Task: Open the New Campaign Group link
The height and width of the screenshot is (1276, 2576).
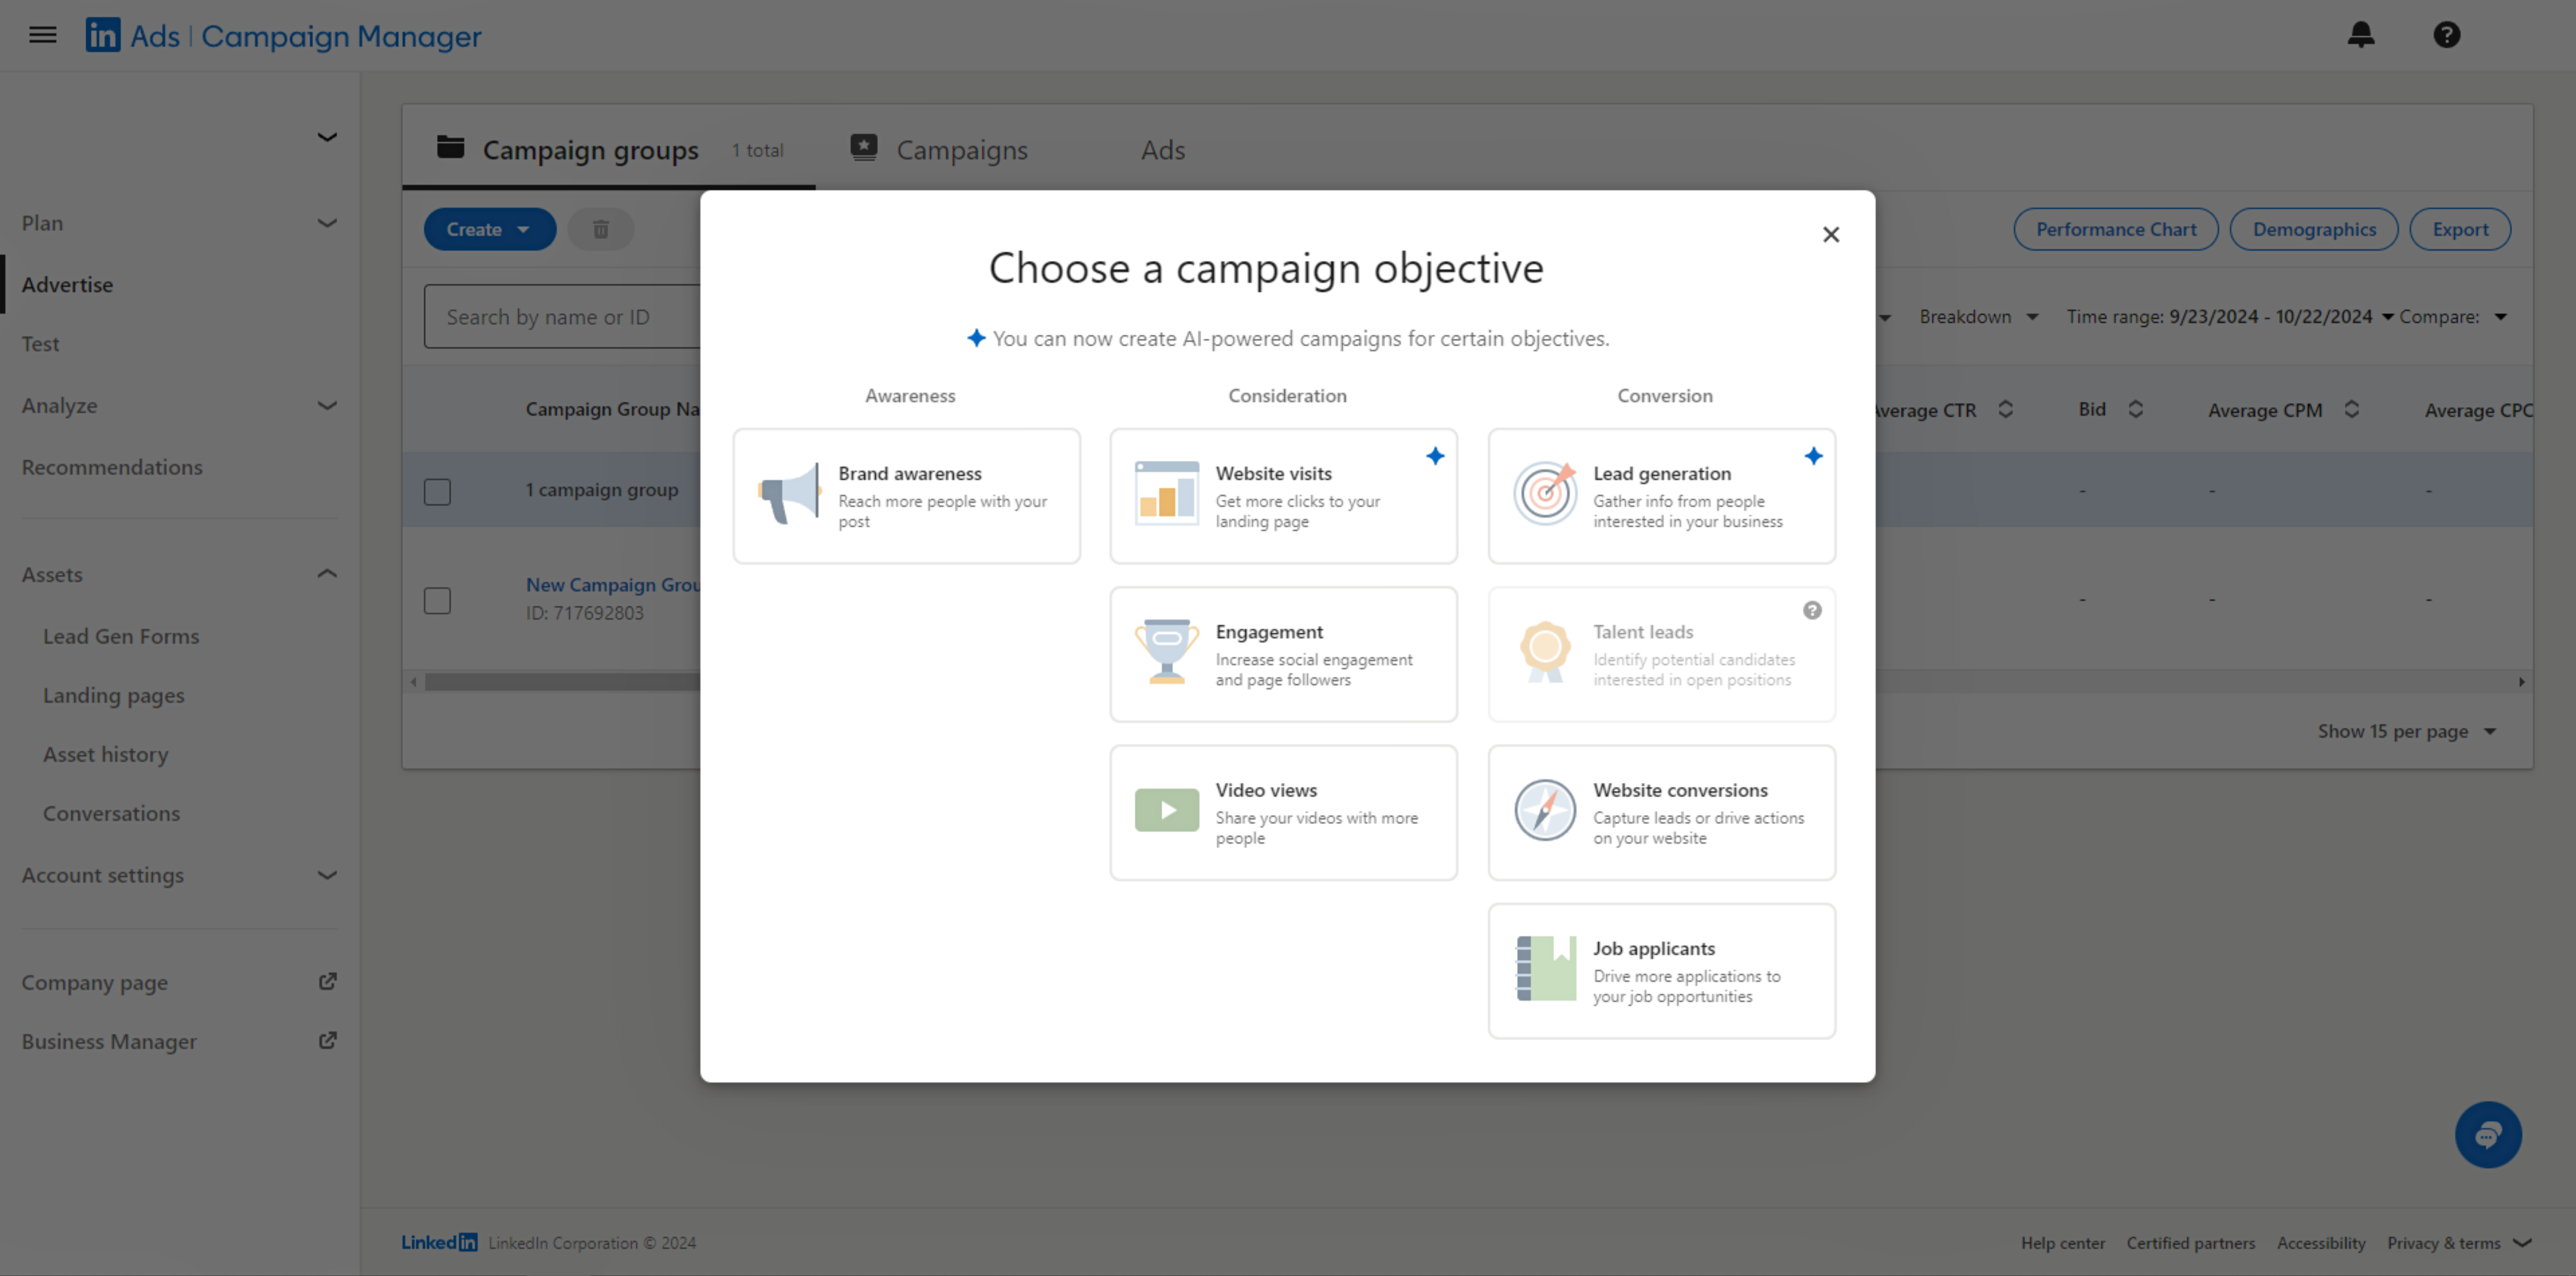Action: pos(613,585)
